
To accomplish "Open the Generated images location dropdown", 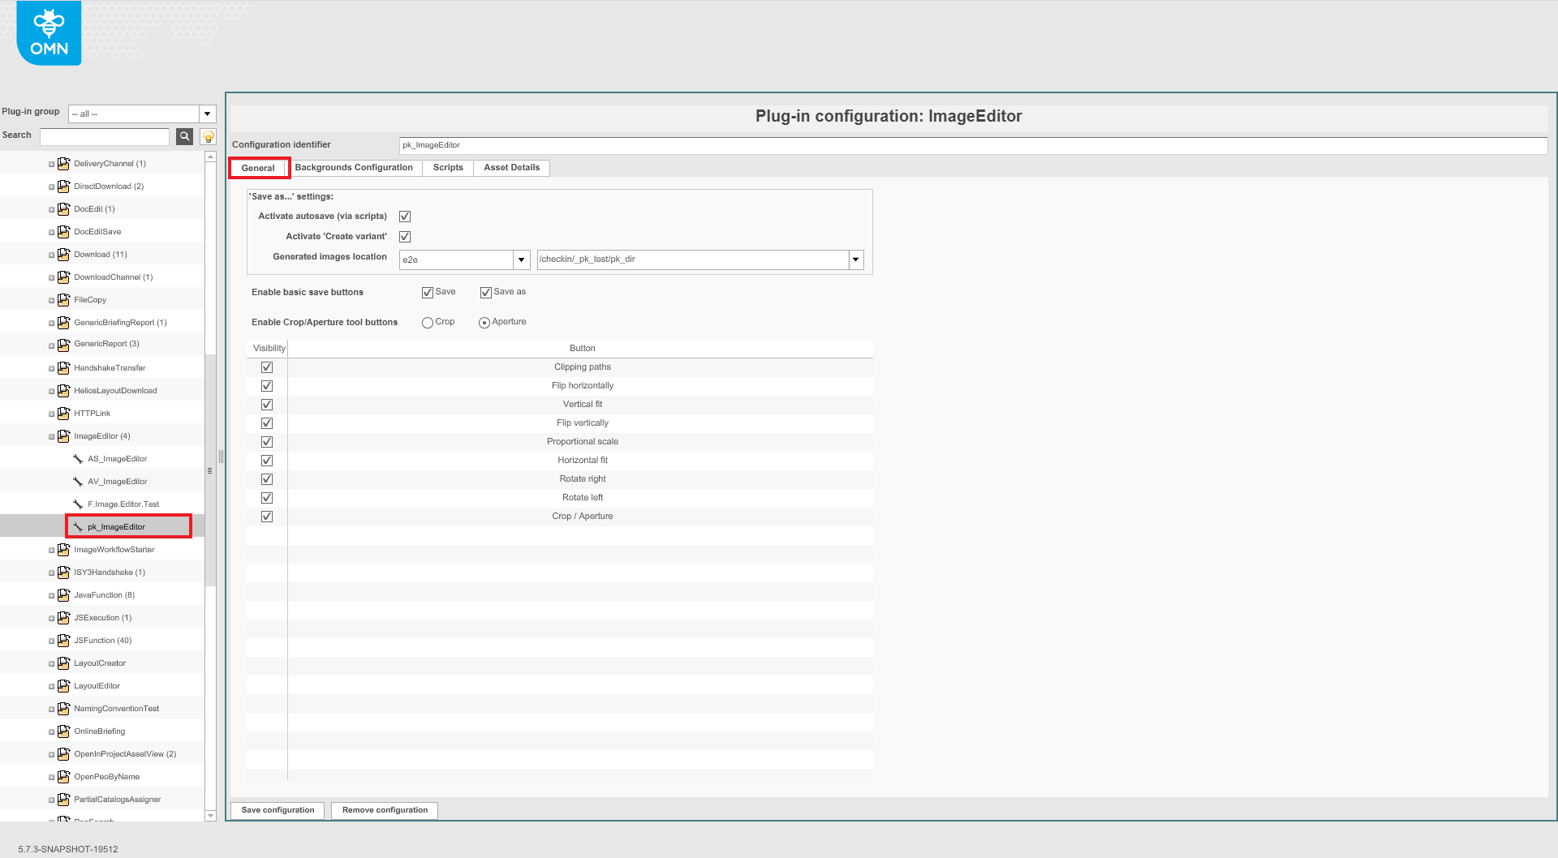I will [522, 260].
